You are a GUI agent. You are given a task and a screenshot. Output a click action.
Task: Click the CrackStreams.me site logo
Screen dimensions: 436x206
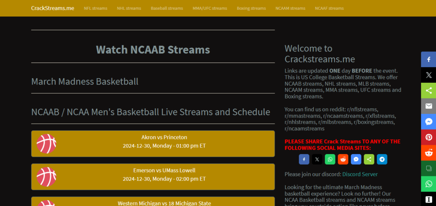click(52, 8)
